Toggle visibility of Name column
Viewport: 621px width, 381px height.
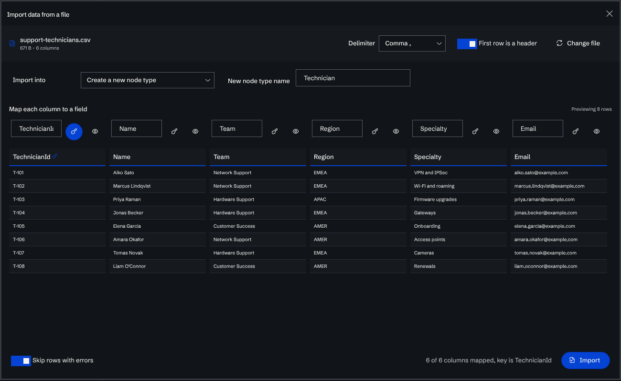[195, 131]
